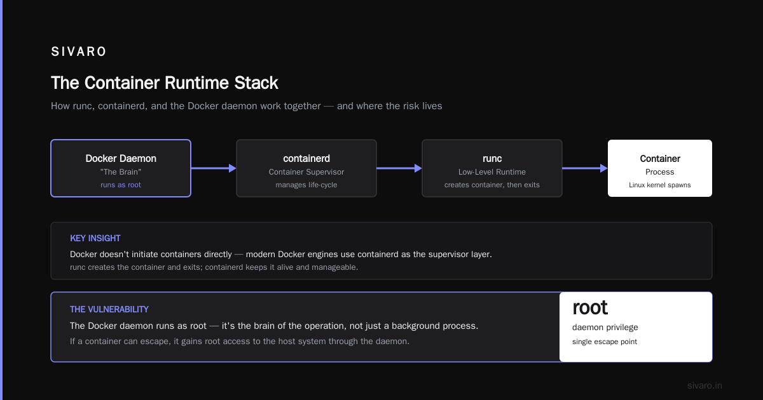763x400 pixels.
Task: Click the subtitle starting "How runc, containerd"
Action: coord(246,106)
